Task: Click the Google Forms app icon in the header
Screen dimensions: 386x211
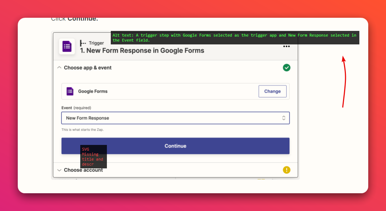Action: [x=67, y=47]
